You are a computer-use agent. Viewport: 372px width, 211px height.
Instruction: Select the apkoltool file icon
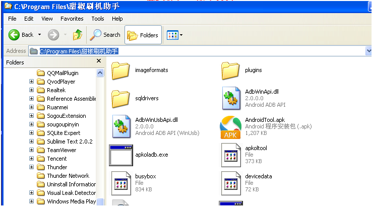pyautogui.click(x=231, y=155)
